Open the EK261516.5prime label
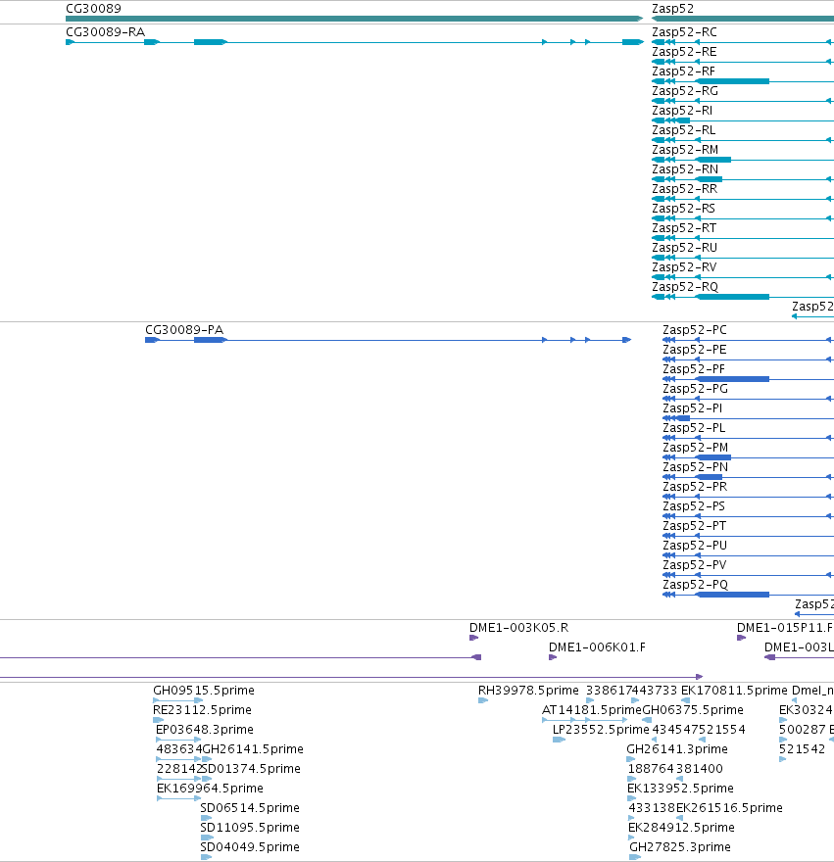Image resolution: width=834 pixels, height=862 pixels. pos(729,808)
